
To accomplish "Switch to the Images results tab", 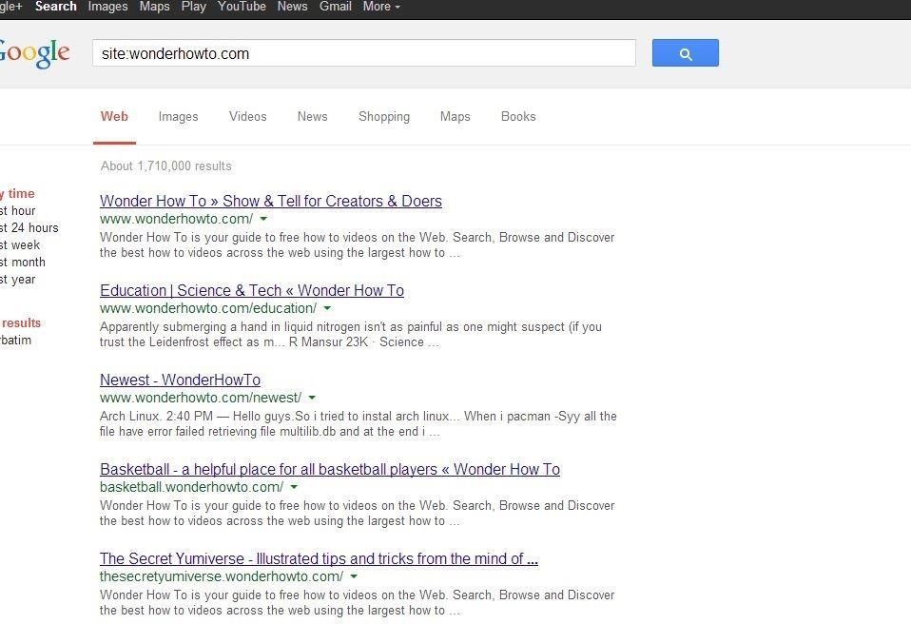I will click(x=179, y=116).
